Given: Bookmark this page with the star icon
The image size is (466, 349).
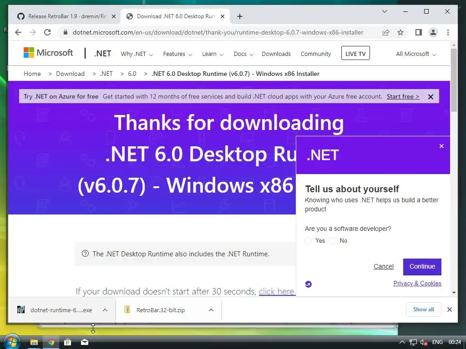Looking at the screenshot, I should point(400,32).
